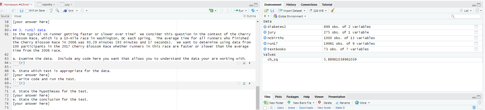The height and width of the screenshot is (110, 485).
Task: Go to Users in path breadcrumb
Action: 280,108
